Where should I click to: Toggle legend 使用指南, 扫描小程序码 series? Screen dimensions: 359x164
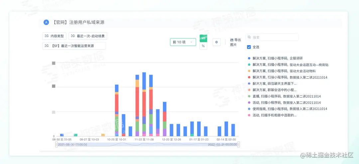pos(287,109)
